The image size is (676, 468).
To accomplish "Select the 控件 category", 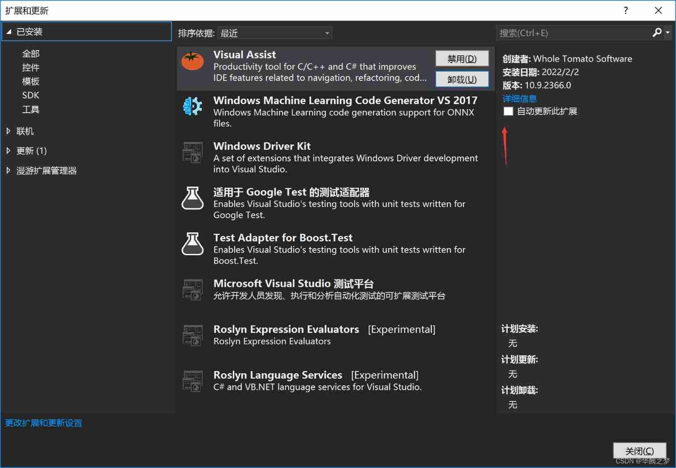I will (31, 67).
